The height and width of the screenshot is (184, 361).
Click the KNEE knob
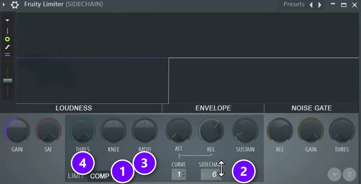[113, 131]
